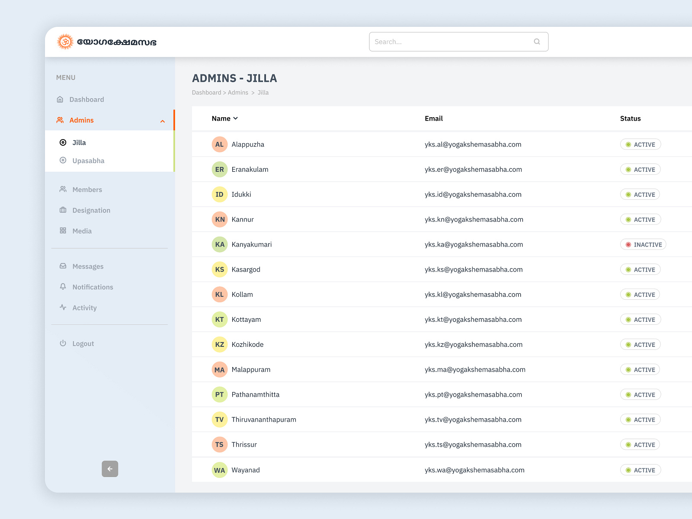Click the Media grid icon
This screenshot has width=692, height=519.
point(63,231)
